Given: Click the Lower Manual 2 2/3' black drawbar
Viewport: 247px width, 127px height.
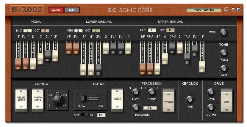Looking at the screenshot, I should tap(99, 69).
